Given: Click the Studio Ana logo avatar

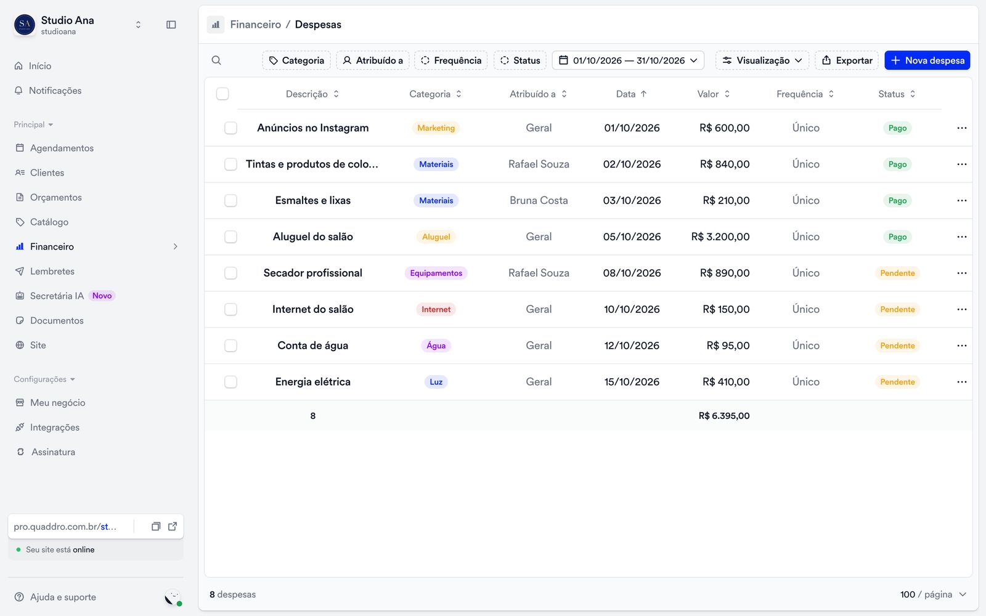Looking at the screenshot, I should (x=25, y=25).
